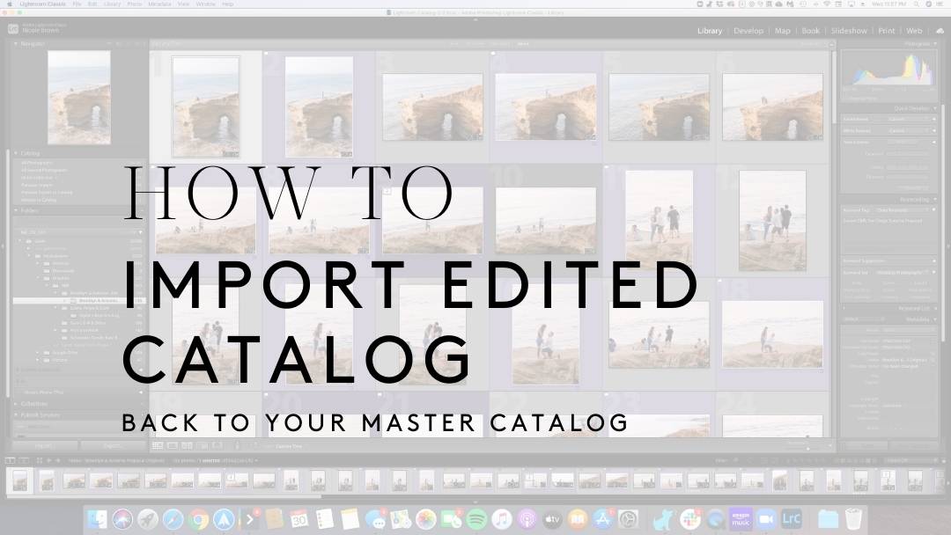Collapse the Folders panel
This screenshot has height=535, width=951.
pyautogui.click(x=18, y=210)
